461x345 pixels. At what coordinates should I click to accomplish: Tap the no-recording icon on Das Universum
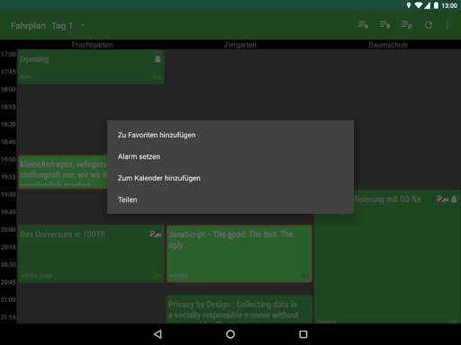point(156,234)
